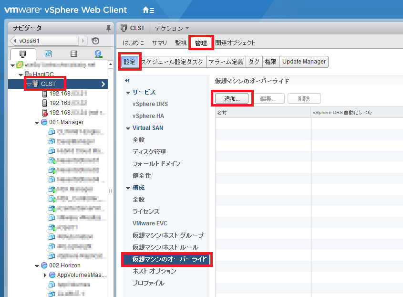Viewport: 403px width, 297px height.
Task: Switch to 関連オブジェクト tab
Action: (235, 42)
